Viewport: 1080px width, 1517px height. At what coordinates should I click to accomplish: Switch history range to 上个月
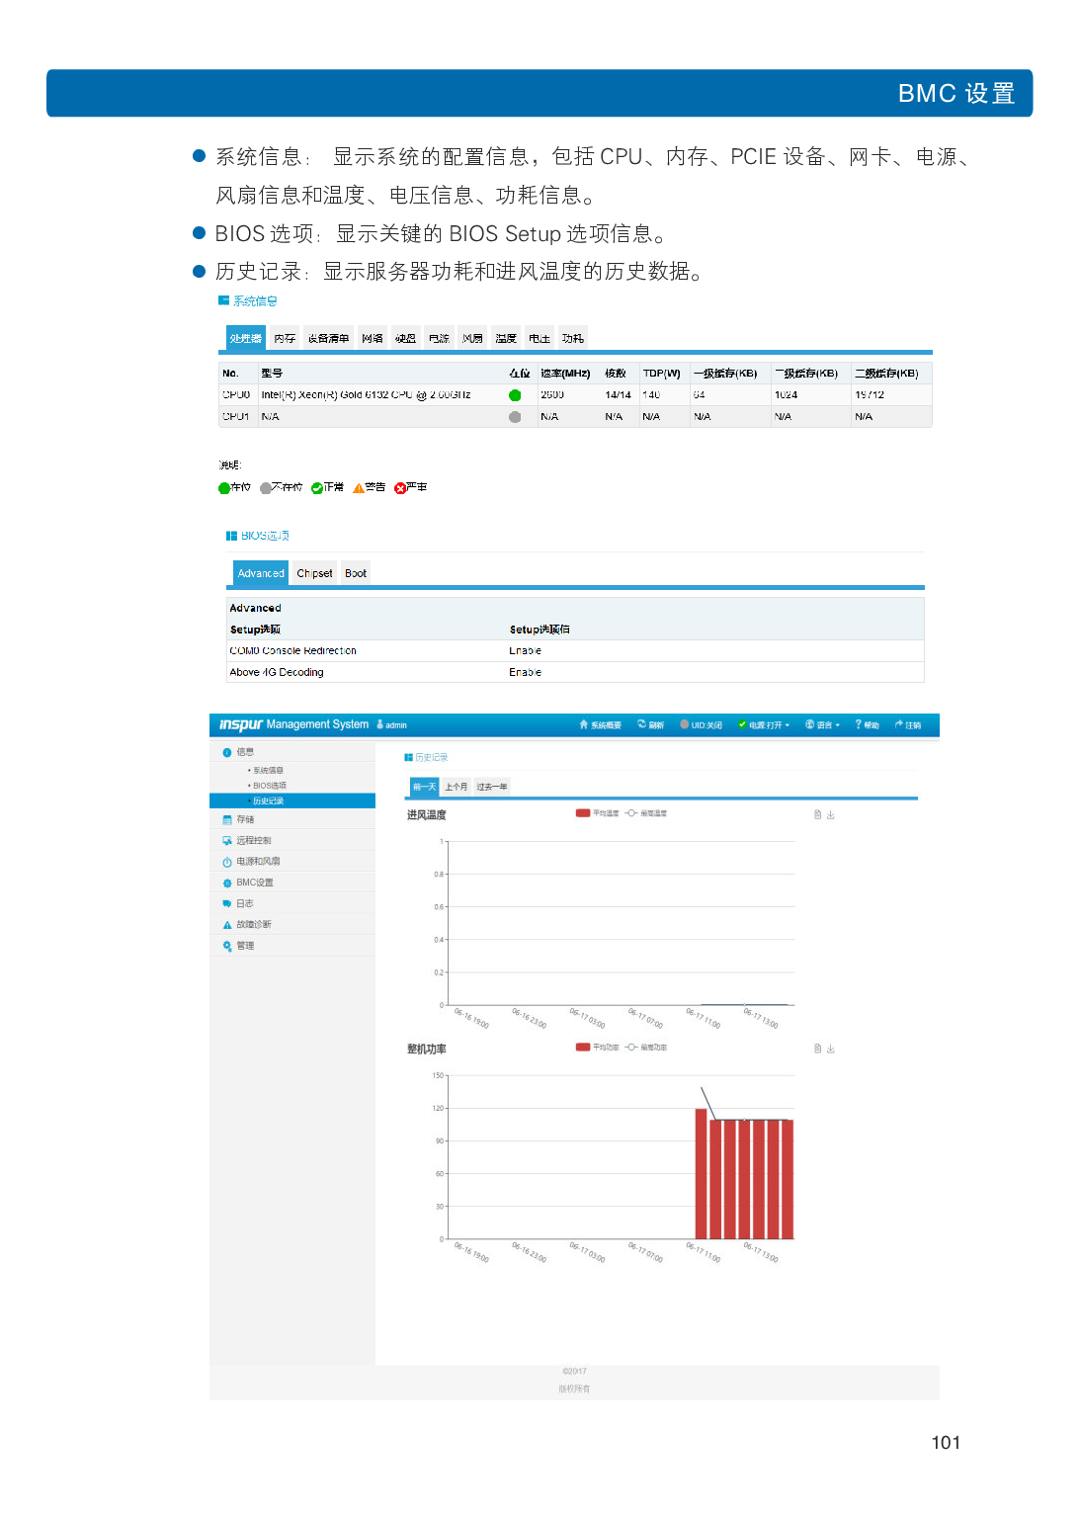456,787
